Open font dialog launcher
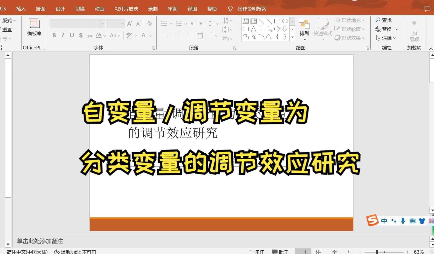The image size is (434, 254). (154, 48)
